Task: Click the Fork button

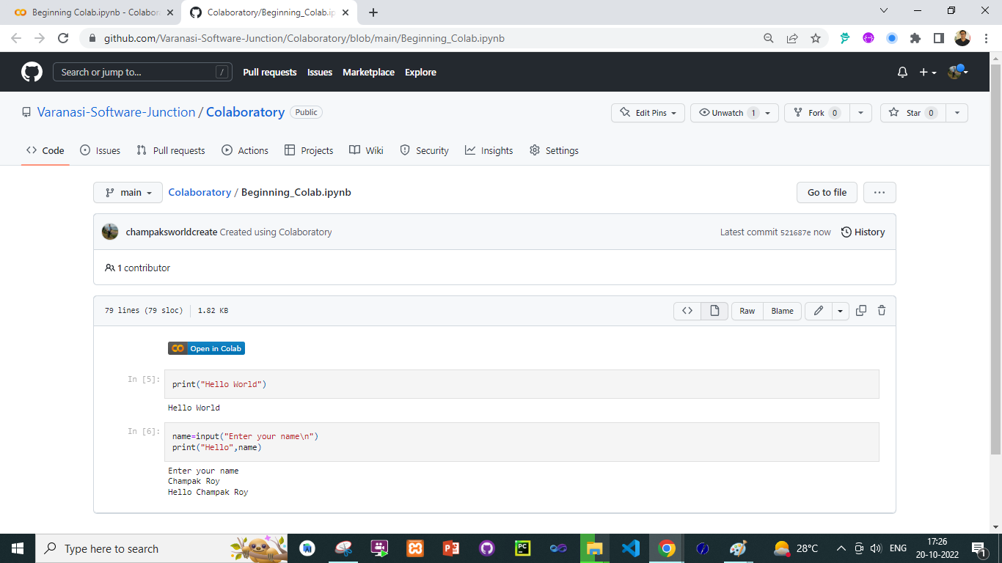Action: pos(816,113)
